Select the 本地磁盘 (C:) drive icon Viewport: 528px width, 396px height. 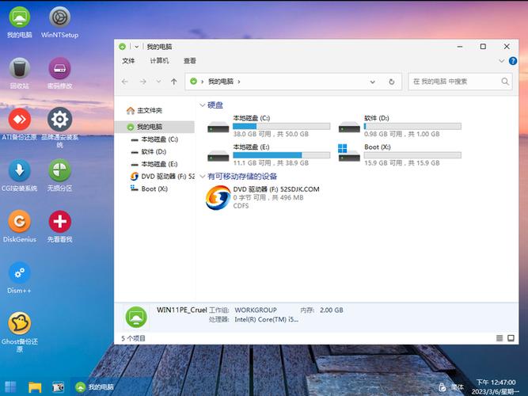(x=218, y=127)
